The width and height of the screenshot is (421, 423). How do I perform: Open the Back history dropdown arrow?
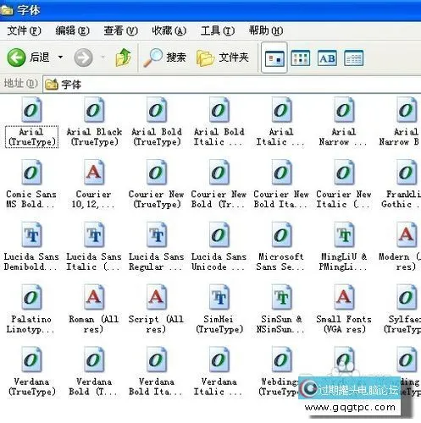pyautogui.click(x=60, y=58)
